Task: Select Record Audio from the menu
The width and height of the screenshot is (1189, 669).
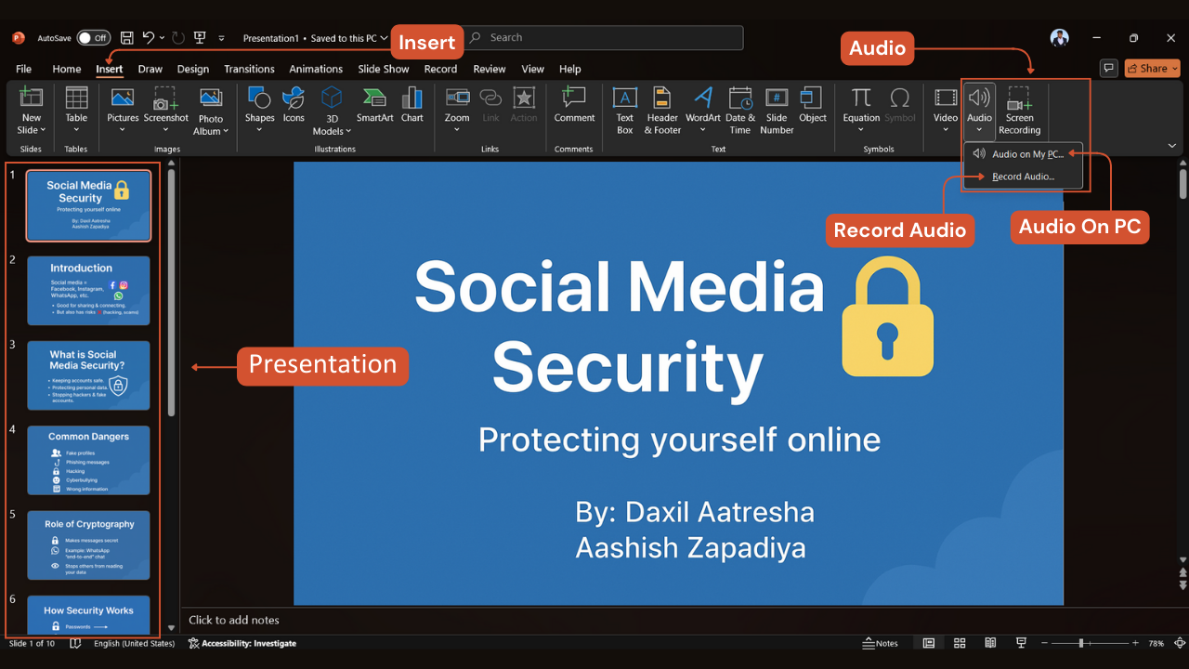Action: (1022, 176)
